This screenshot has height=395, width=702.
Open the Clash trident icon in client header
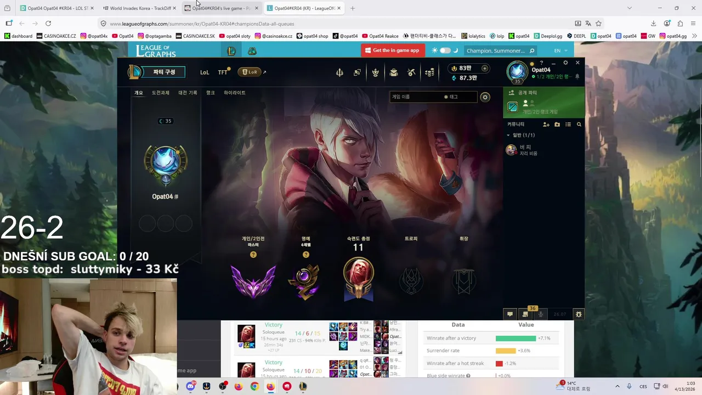coord(339,72)
